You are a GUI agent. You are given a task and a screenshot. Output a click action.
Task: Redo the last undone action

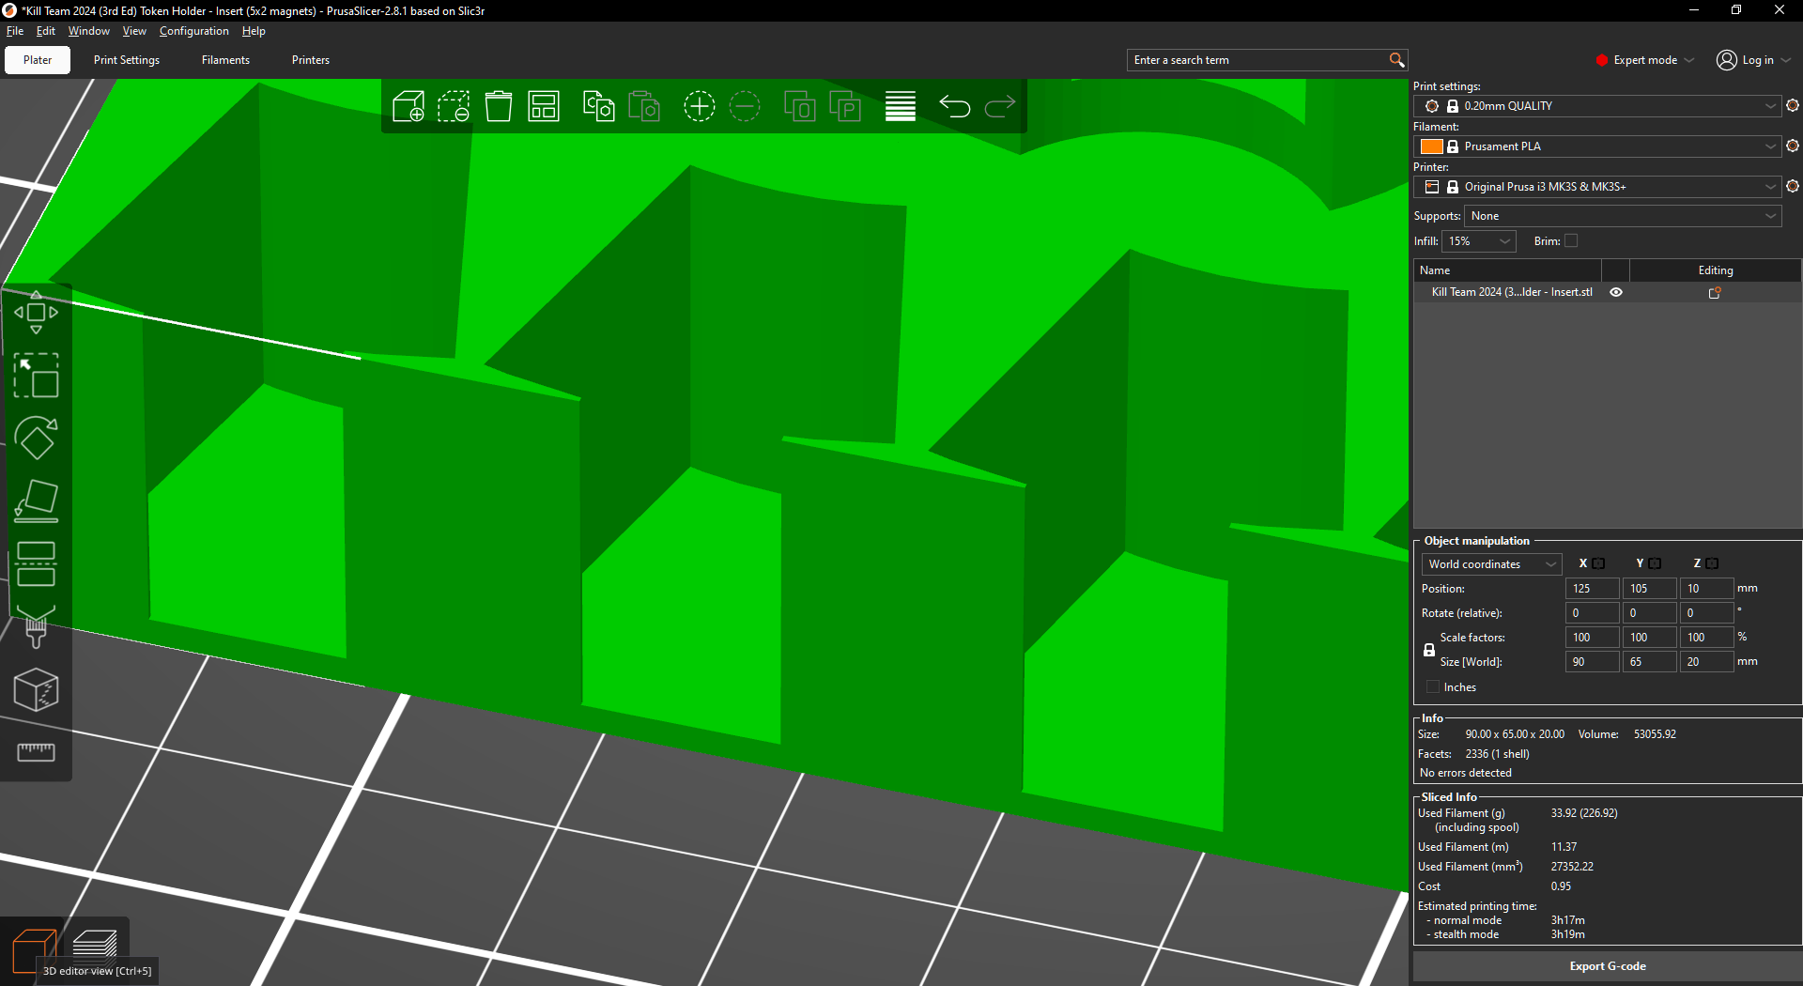click(x=1000, y=106)
